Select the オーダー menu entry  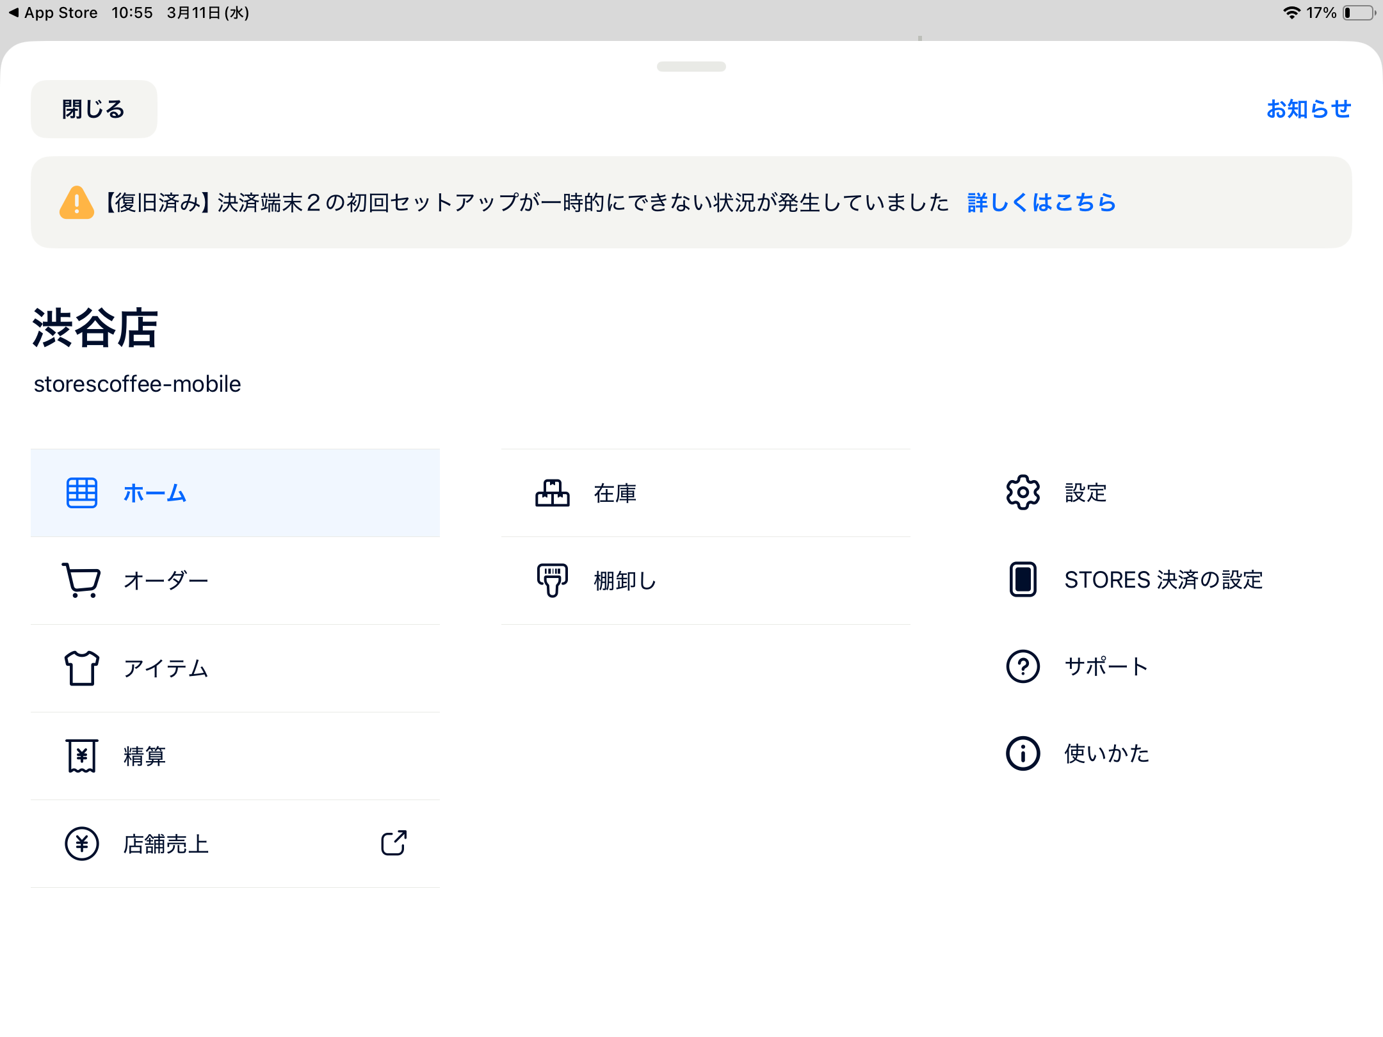point(166,581)
